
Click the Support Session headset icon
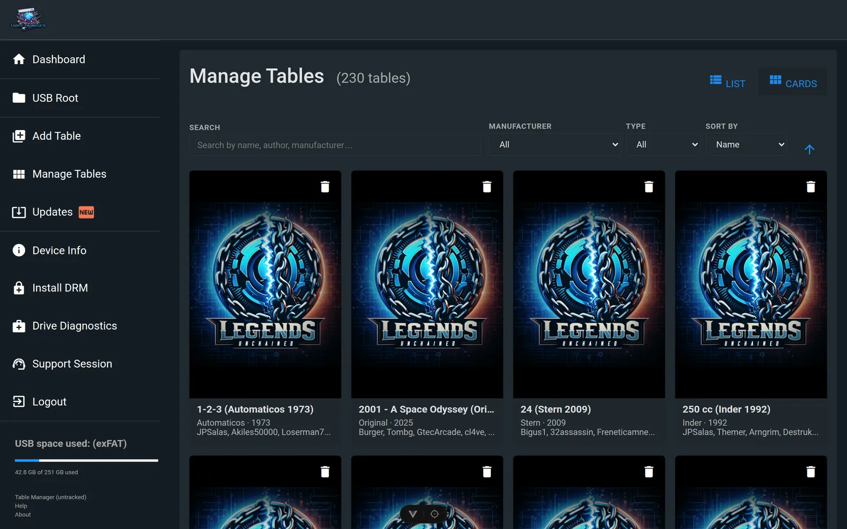(x=19, y=364)
